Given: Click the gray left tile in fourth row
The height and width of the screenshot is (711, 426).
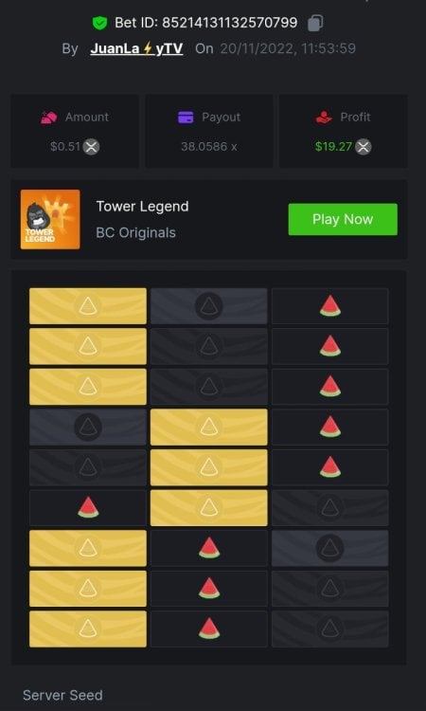Looking at the screenshot, I should point(88,428).
